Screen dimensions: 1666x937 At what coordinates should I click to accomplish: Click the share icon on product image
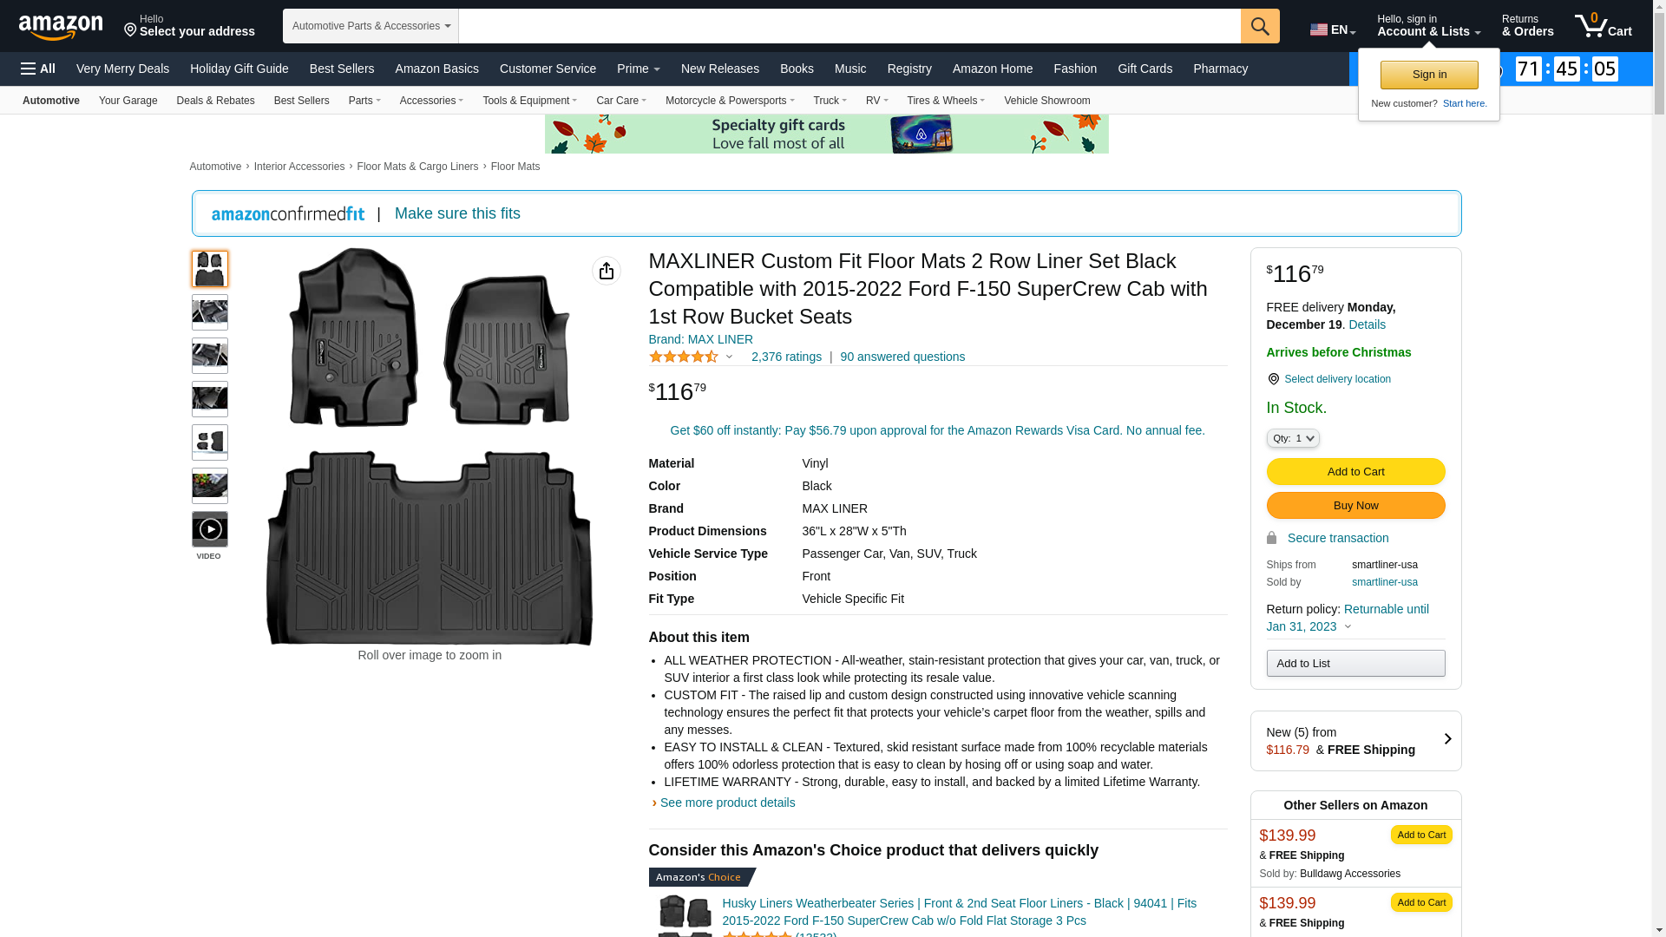(x=606, y=271)
